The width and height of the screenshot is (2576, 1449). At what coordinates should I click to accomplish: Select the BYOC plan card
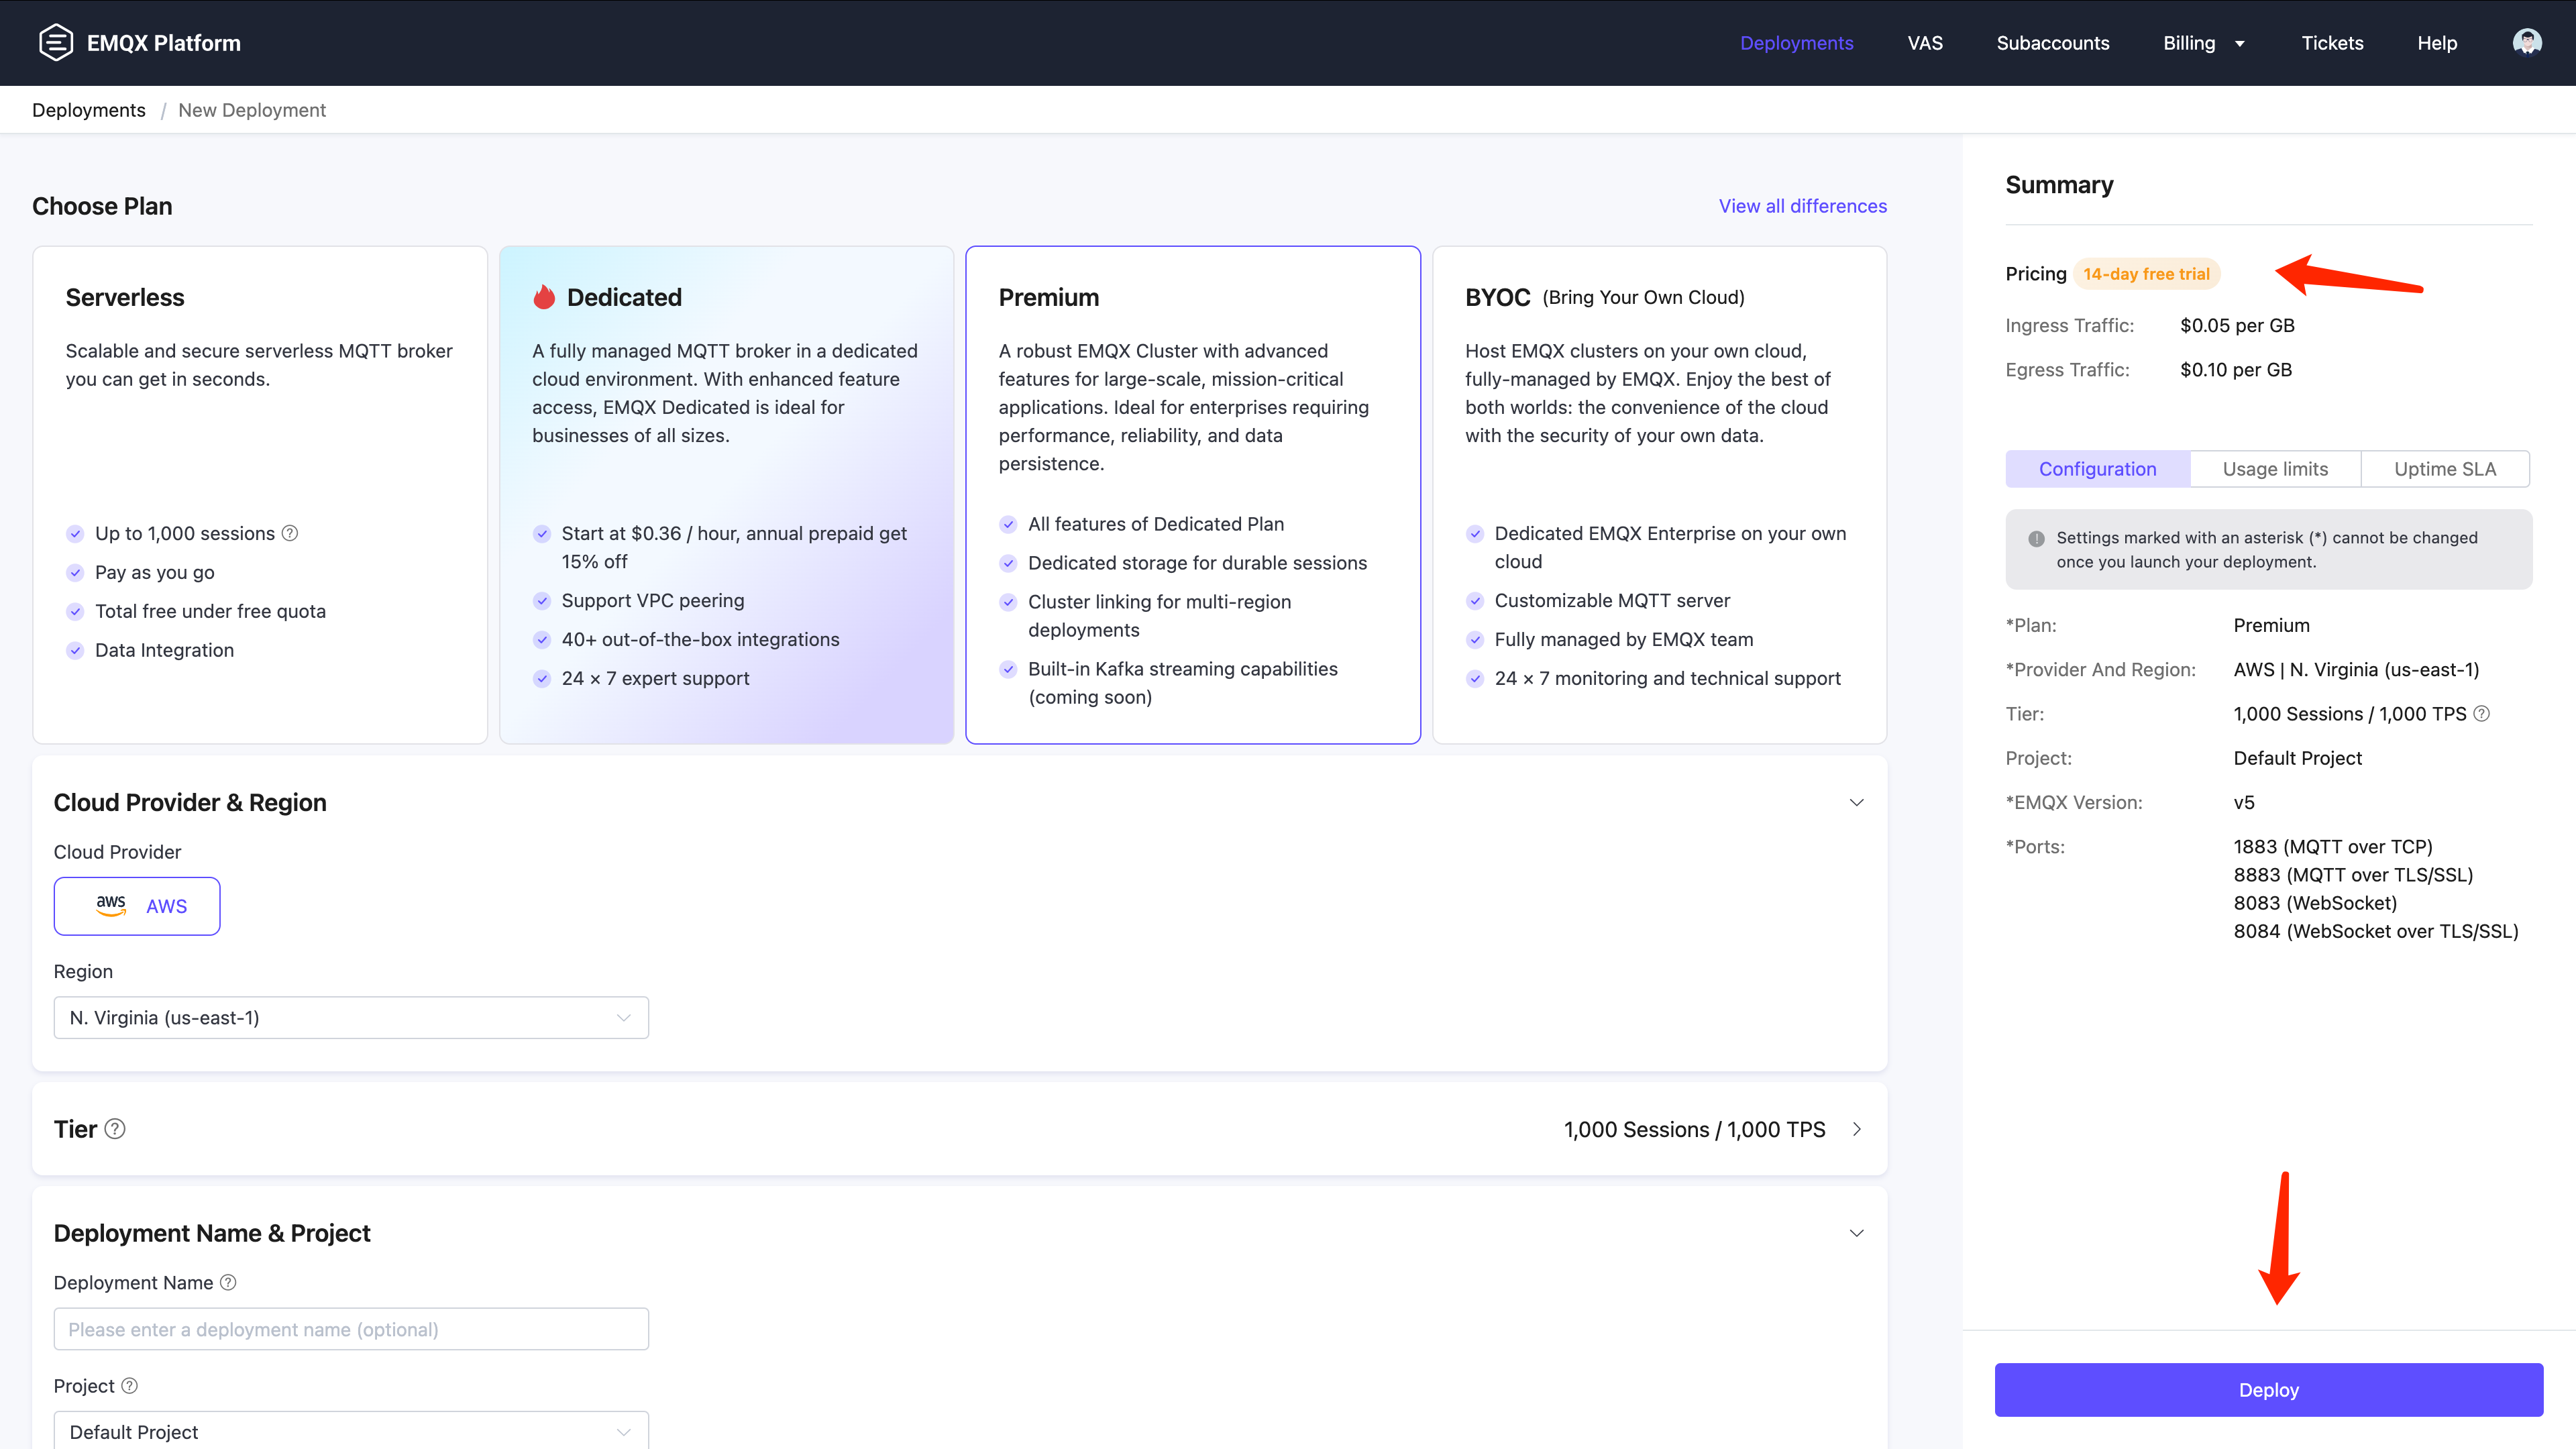(1660, 495)
